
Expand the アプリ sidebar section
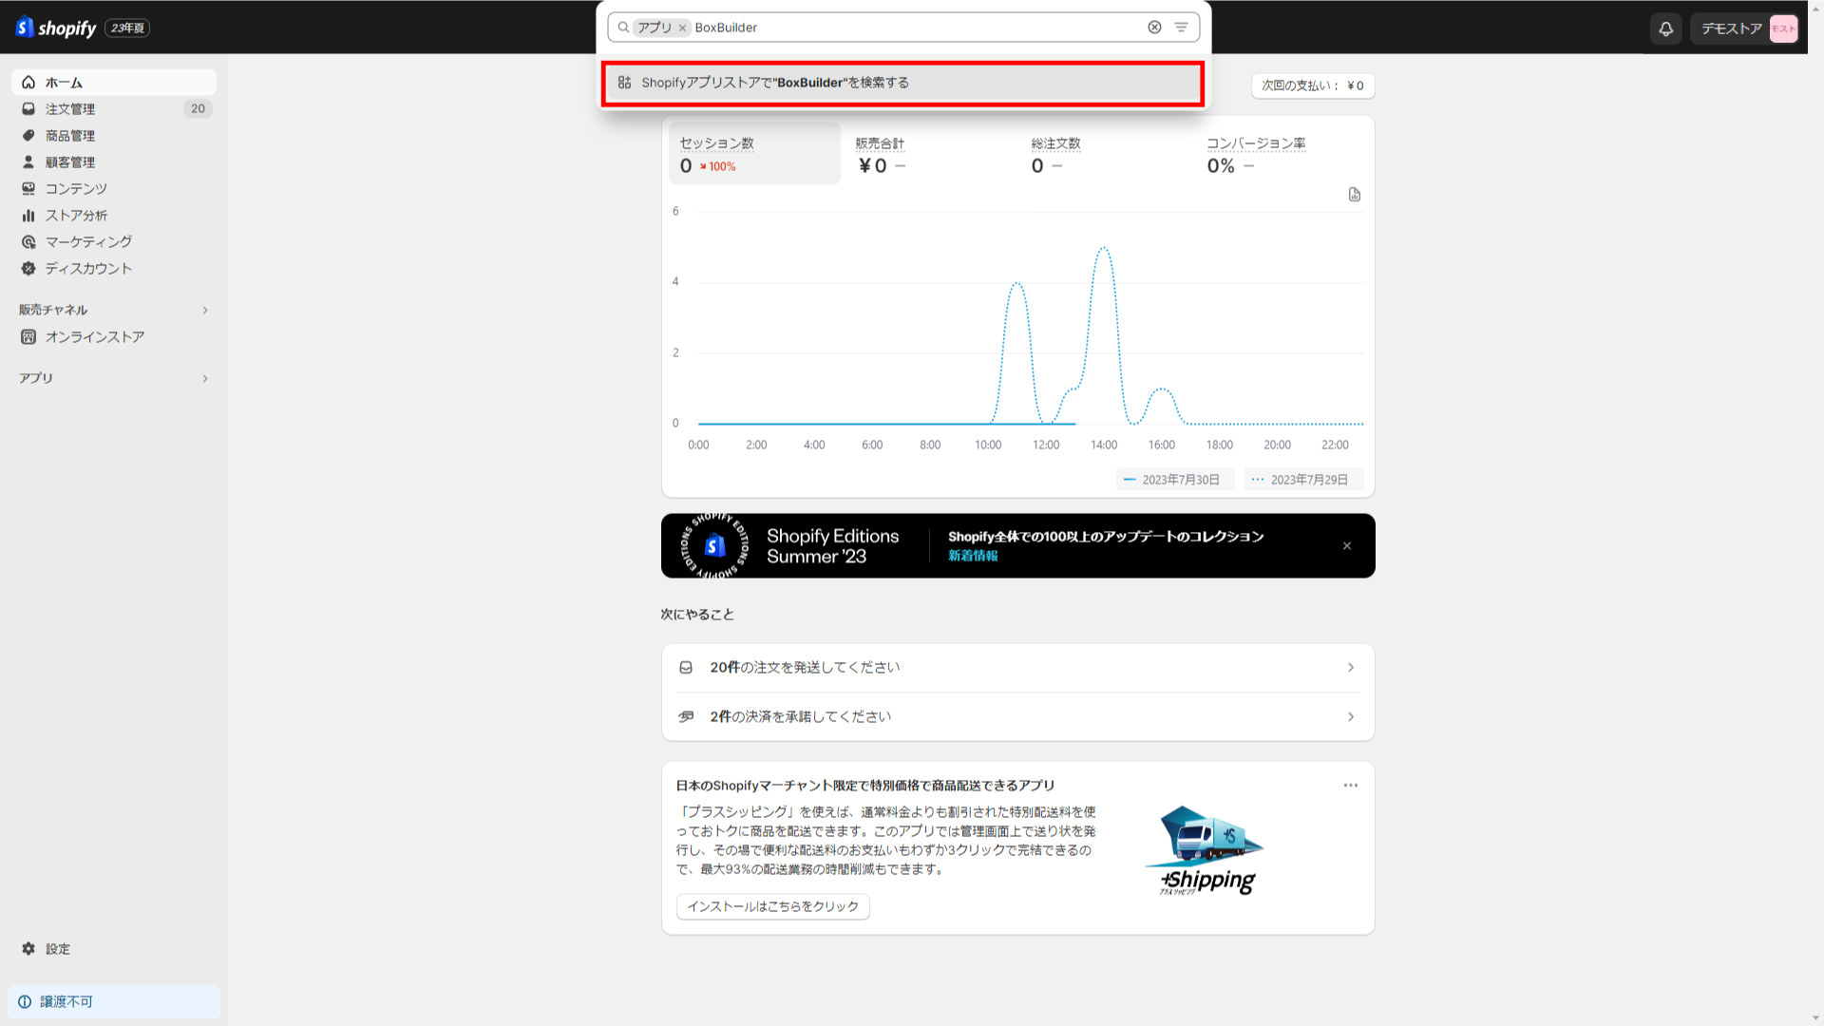tap(204, 379)
